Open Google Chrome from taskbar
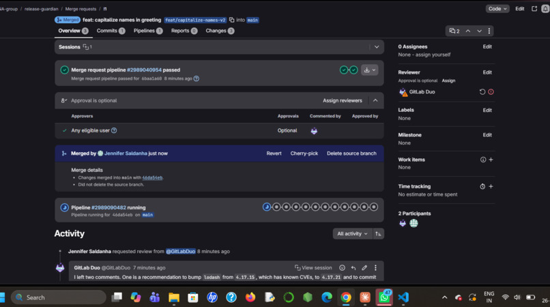This screenshot has height=307, width=550. [346, 297]
